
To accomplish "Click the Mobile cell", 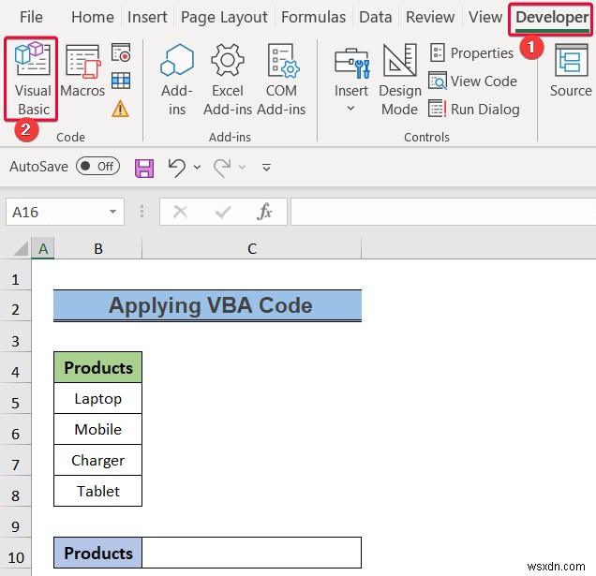I will pyautogui.click(x=98, y=429).
